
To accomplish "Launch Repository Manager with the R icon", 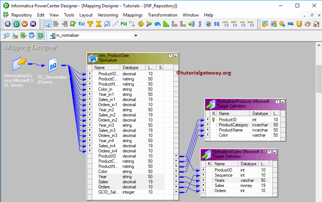I will pos(8,24).
